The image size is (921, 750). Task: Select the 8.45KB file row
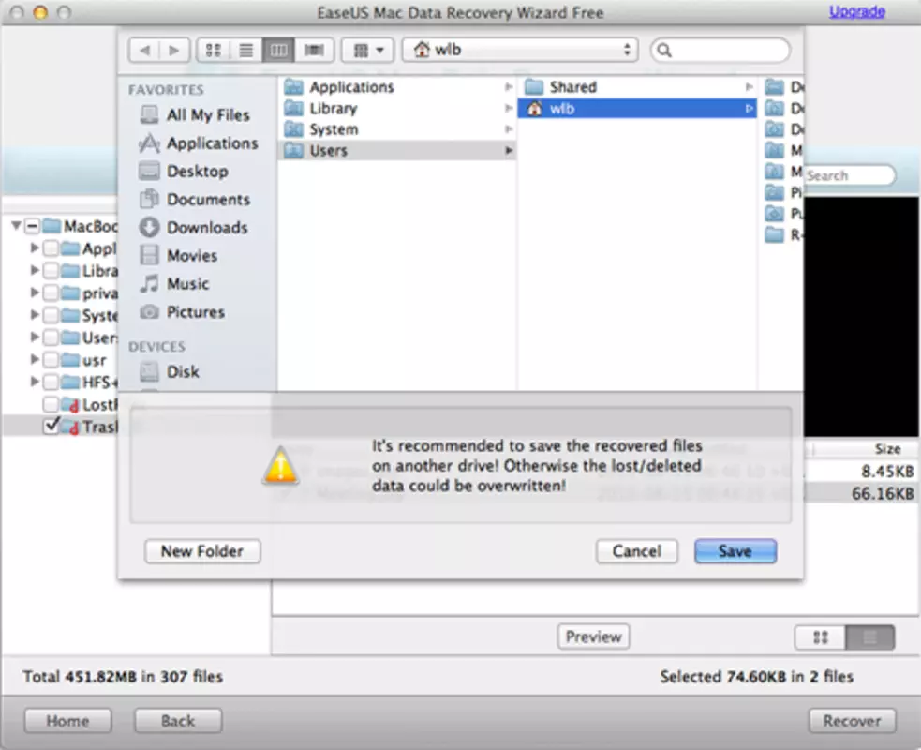coord(861,472)
